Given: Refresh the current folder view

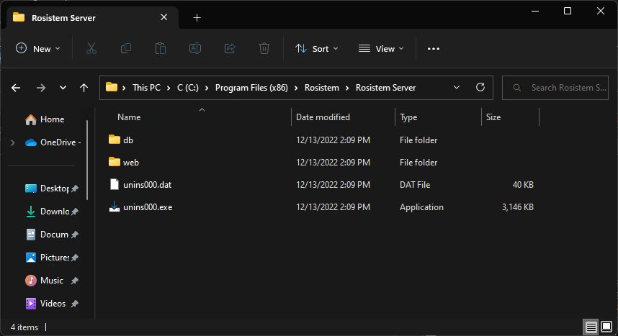Looking at the screenshot, I should point(480,87).
